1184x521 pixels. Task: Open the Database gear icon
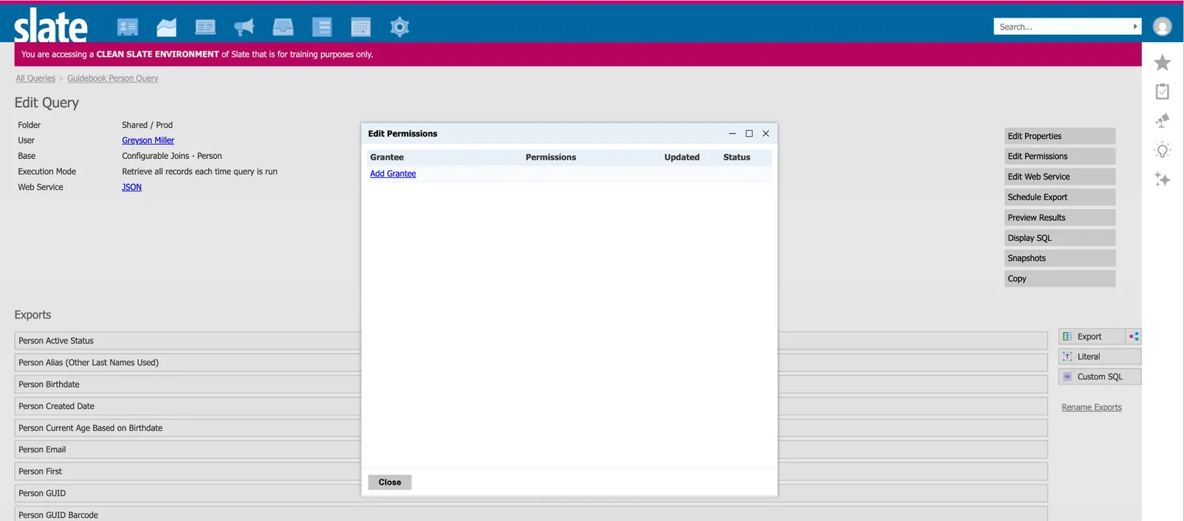pyautogui.click(x=400, y=27)
